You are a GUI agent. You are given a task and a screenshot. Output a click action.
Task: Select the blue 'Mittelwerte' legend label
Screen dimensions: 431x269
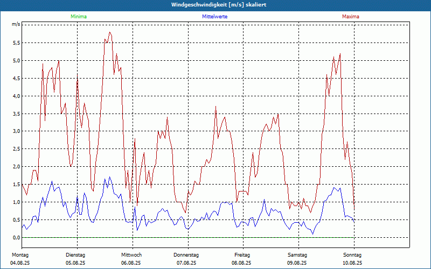click(x=214, y=17)
